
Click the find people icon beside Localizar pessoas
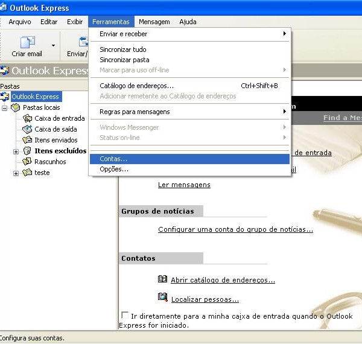[162, 297]
